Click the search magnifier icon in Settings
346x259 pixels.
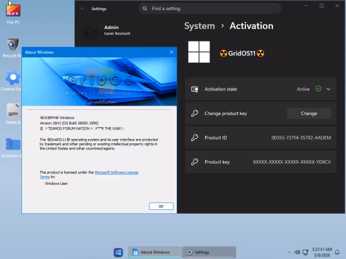coord(145,9)
